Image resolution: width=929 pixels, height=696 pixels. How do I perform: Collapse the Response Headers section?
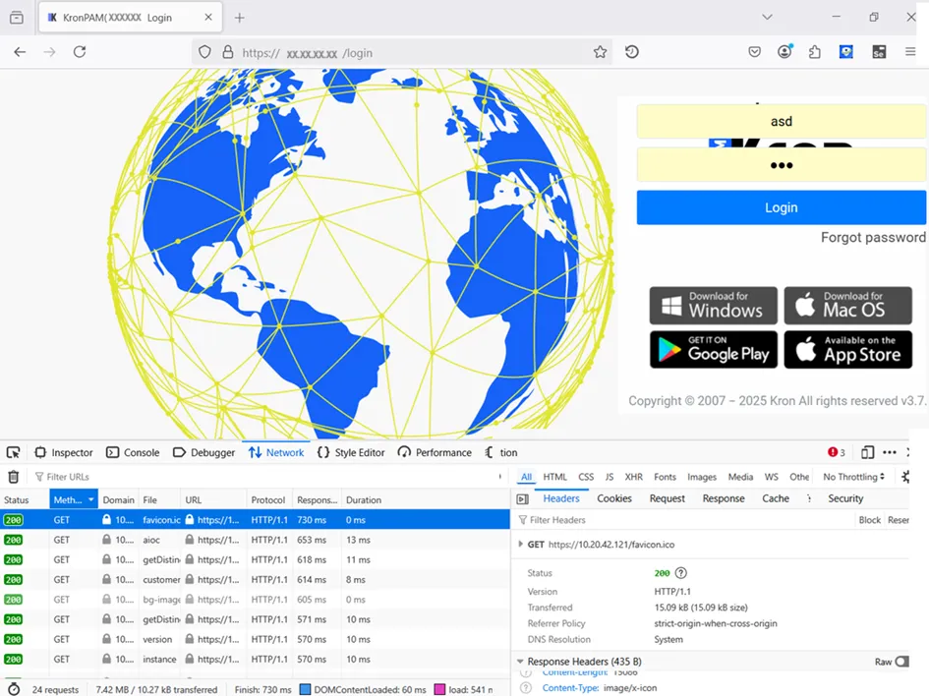(520, 662)
